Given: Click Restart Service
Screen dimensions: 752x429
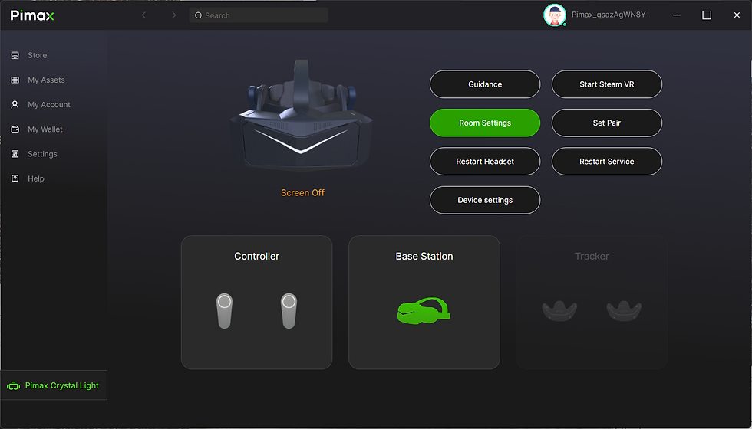Looking at the screenshot, I should (x=607, y=162).
